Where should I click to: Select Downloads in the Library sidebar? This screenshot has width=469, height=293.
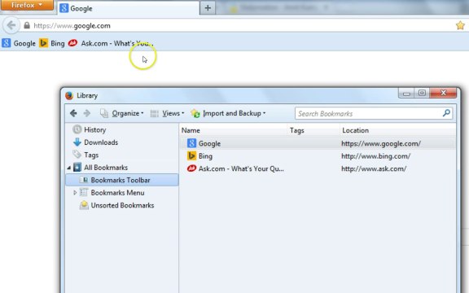[x=96, y=142]
